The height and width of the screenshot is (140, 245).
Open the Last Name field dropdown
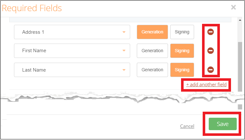[x=124, y=70]
